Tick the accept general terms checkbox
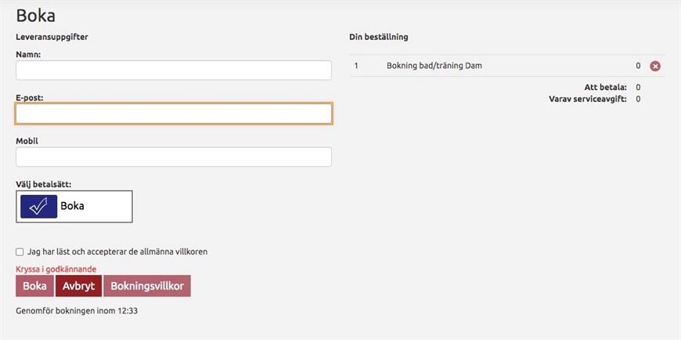 click(x=20, y=251)
